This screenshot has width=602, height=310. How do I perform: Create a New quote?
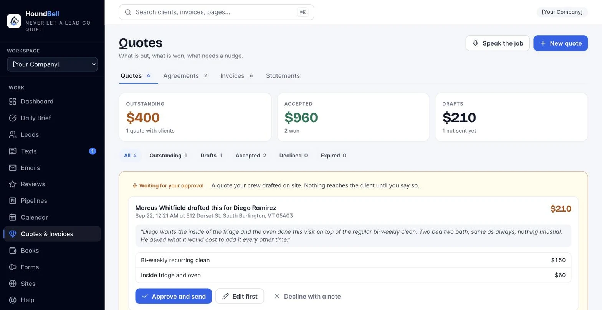(561, 43)
